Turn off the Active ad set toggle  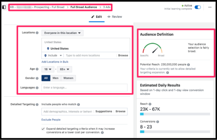point(197,7)
